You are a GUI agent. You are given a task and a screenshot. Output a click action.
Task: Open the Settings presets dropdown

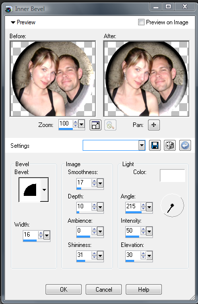point(142,145)
